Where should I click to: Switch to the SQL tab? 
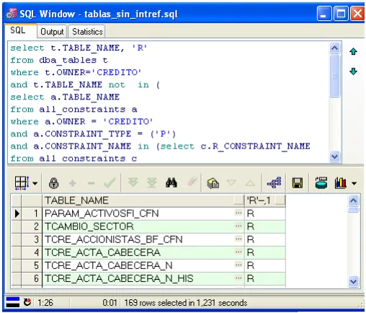click(x=20, y=31)
